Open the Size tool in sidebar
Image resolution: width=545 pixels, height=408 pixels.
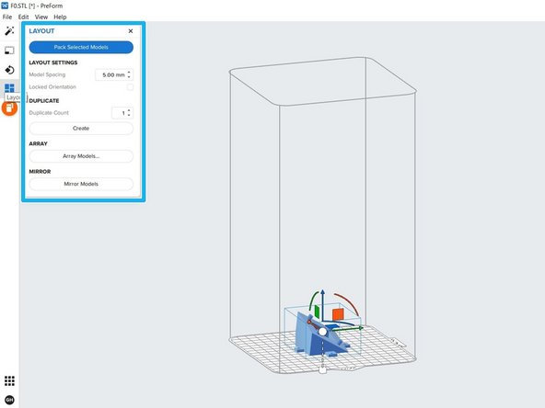tap(9, 51)
